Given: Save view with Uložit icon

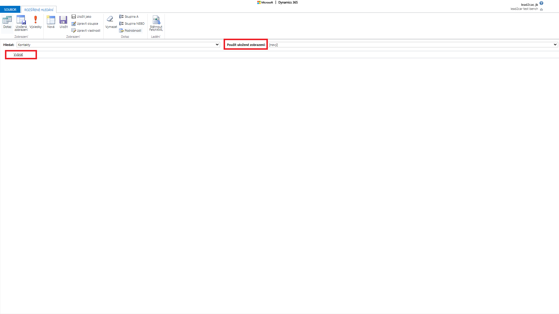Looking at the screenshot, I should click(x=63, y=22).
